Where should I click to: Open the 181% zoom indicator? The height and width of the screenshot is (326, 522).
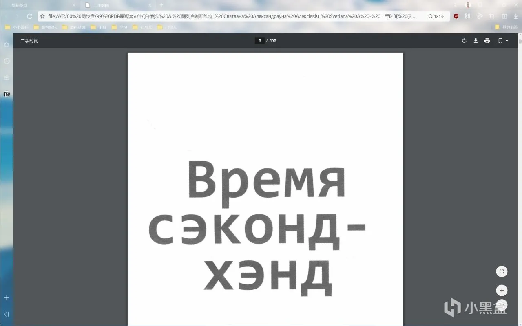pyautogui.click(x=436, y=16)
